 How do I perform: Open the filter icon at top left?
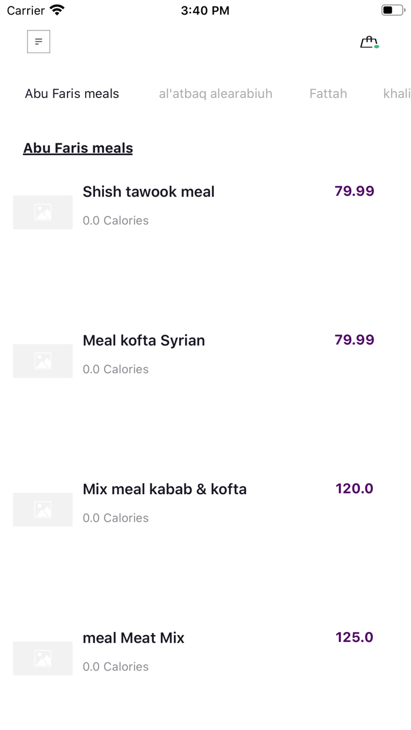tap(38, 42)
